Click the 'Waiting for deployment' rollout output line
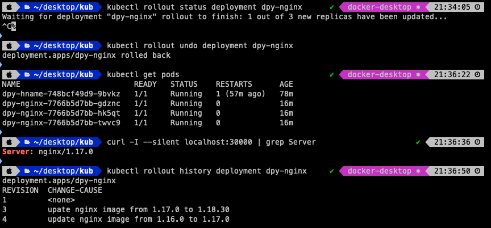Viewport: 491px width, 228px height. tap(224, 16)
